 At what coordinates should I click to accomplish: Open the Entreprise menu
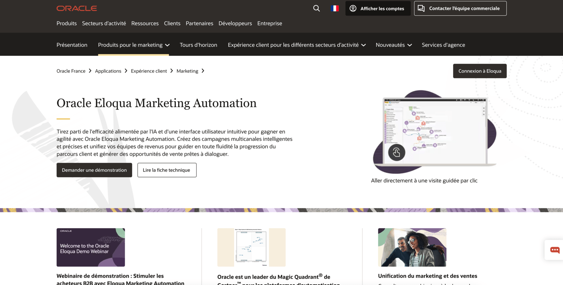(x=270, y=23)
